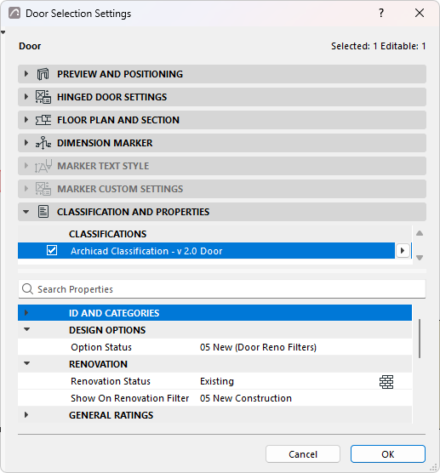Click the resize grip at dialog corner

(433, 467)
